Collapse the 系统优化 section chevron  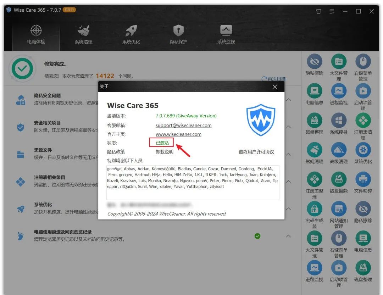tap(288, 209)
